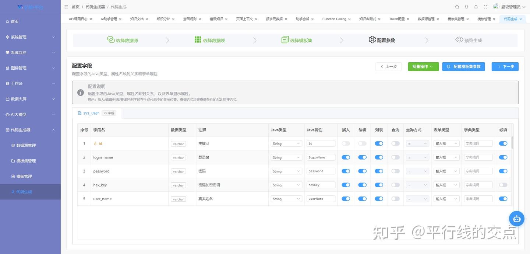The width and height of the screenshot is (530, 254).
Task: Click 代码生成器 breadcrumb link
Action: (95, 7)
